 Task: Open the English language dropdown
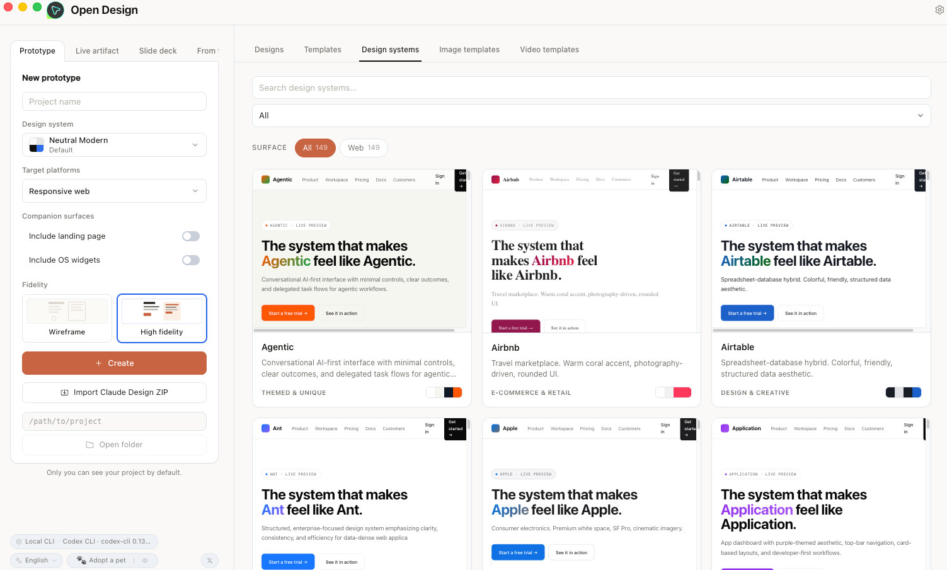point(37,560)
